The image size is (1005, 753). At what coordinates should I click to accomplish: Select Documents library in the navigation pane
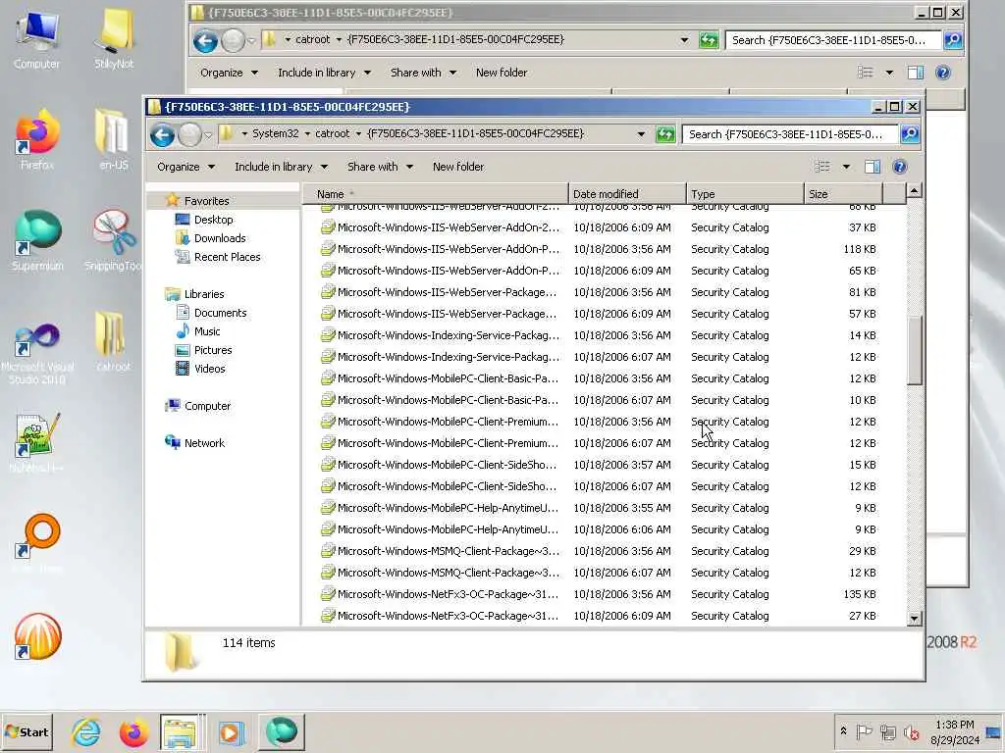tap(220, 313)
